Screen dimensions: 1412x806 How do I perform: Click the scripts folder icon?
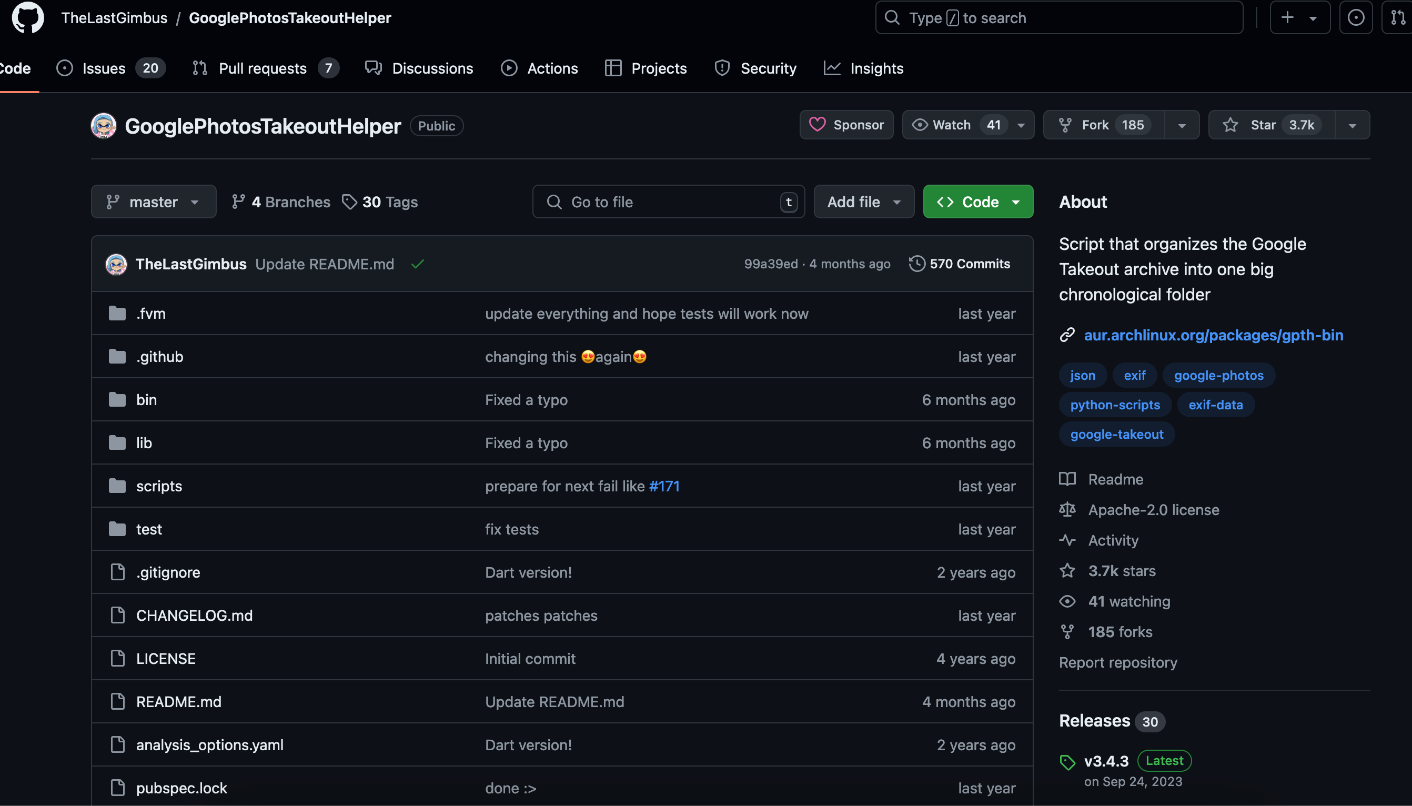pos(117,486)
